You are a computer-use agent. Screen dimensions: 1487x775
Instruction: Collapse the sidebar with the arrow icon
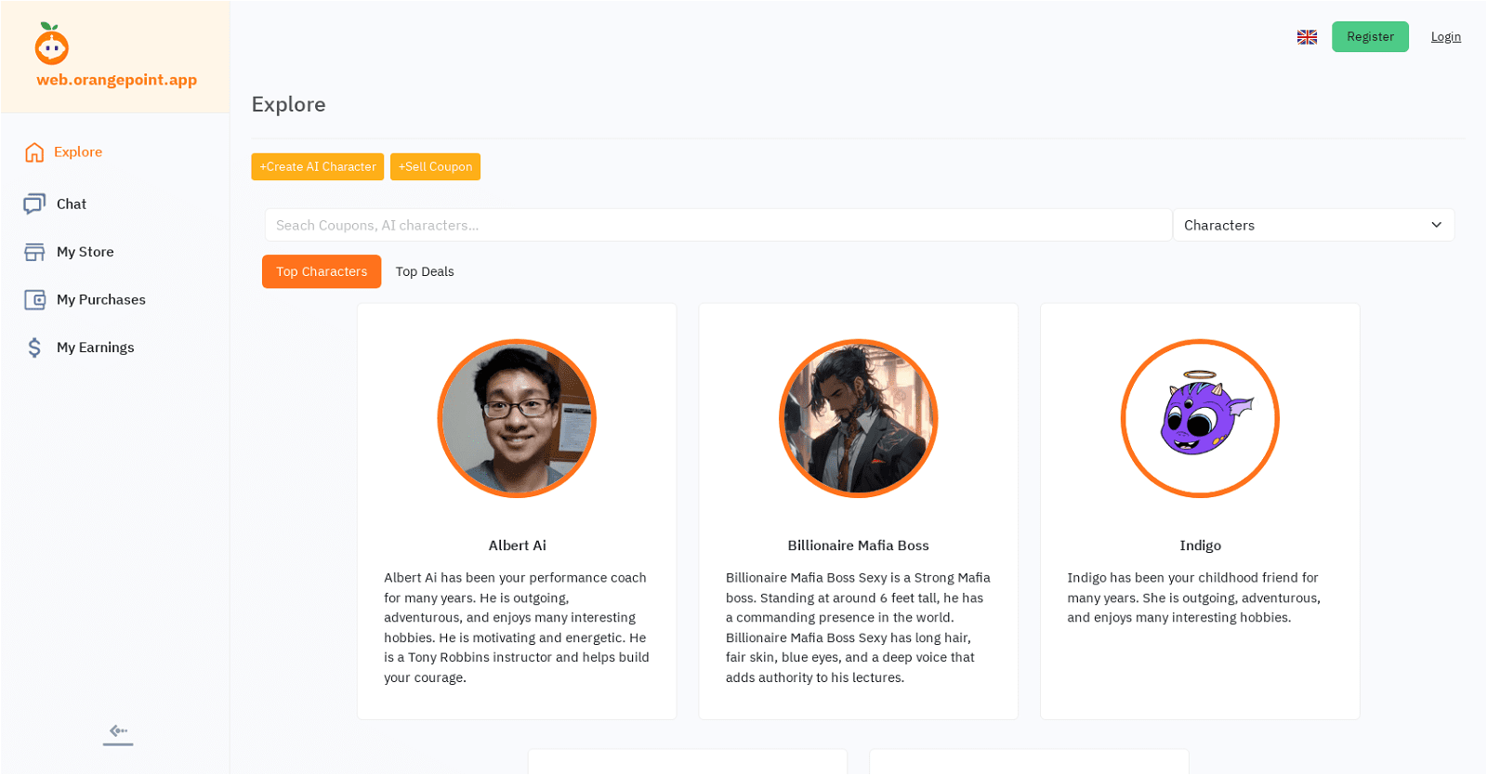[118, 732]
